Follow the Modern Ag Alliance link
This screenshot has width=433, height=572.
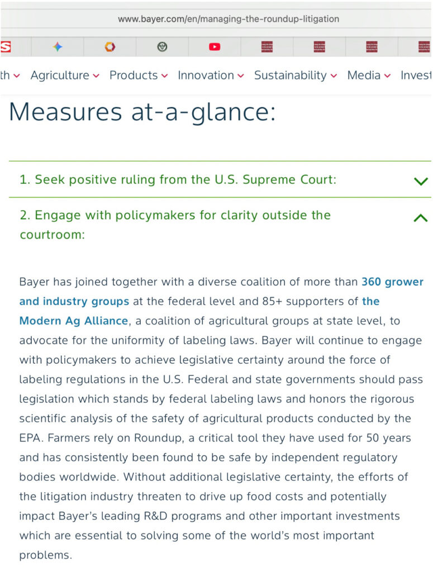199,311
